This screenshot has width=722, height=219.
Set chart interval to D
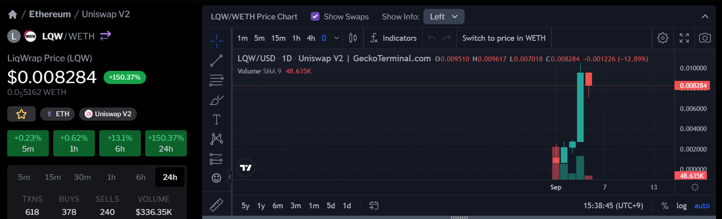(324, 38)
